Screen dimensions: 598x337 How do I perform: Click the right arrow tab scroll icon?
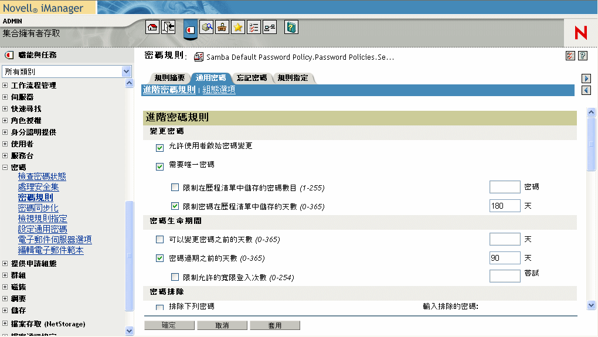(x=586, y=79)
